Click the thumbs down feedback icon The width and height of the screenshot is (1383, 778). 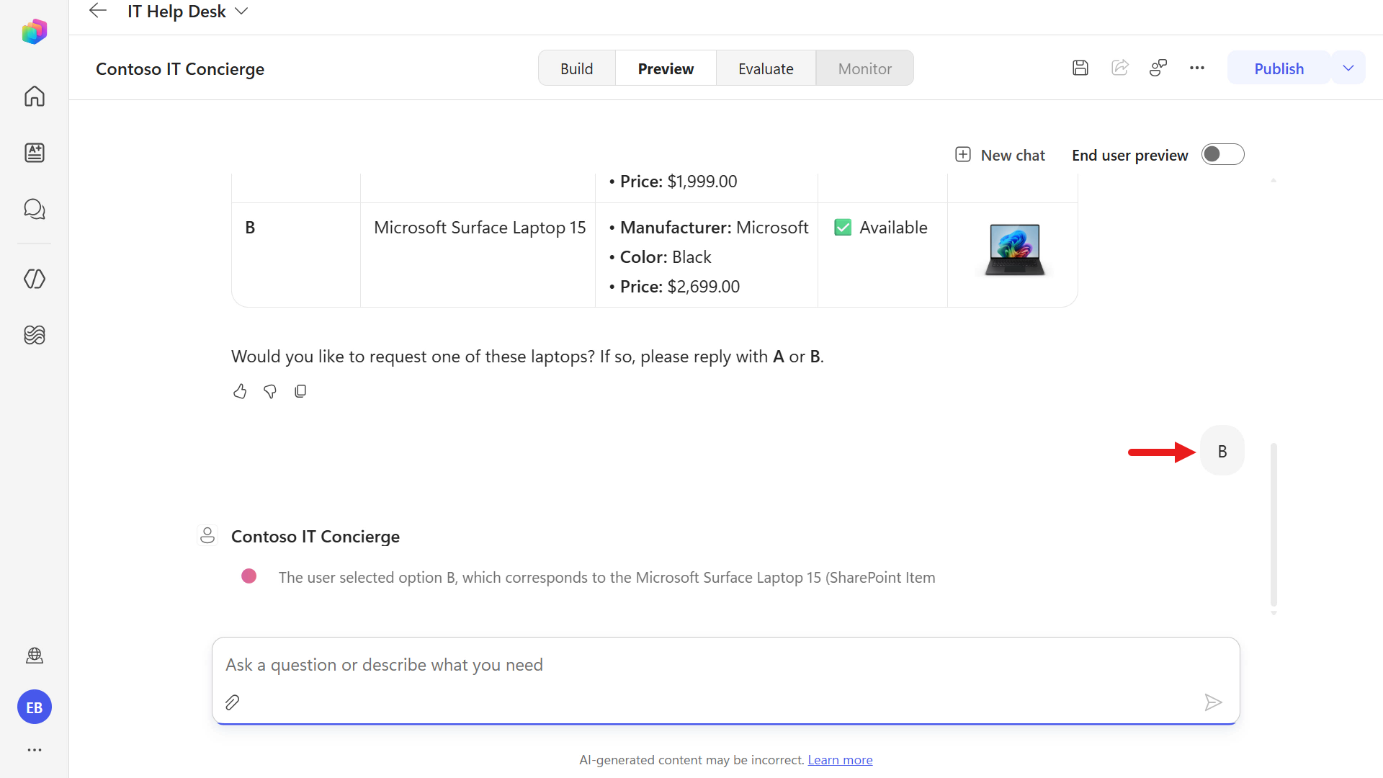pyautogui.click(x=270, y=391)
